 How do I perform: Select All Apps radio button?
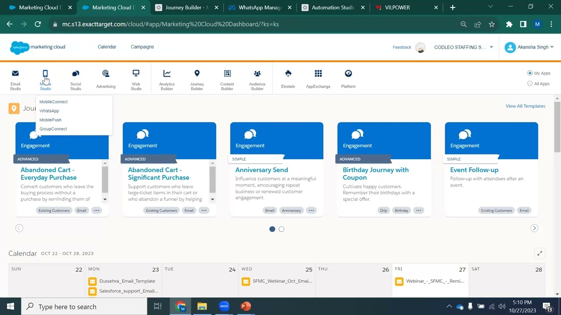pos(530,84)
